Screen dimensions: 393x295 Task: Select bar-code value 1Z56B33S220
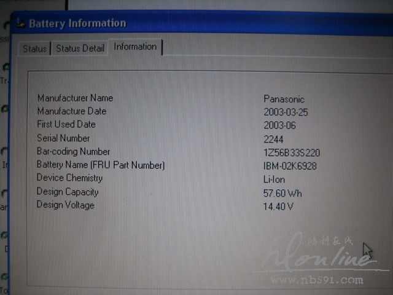click(x=292, y=153)
